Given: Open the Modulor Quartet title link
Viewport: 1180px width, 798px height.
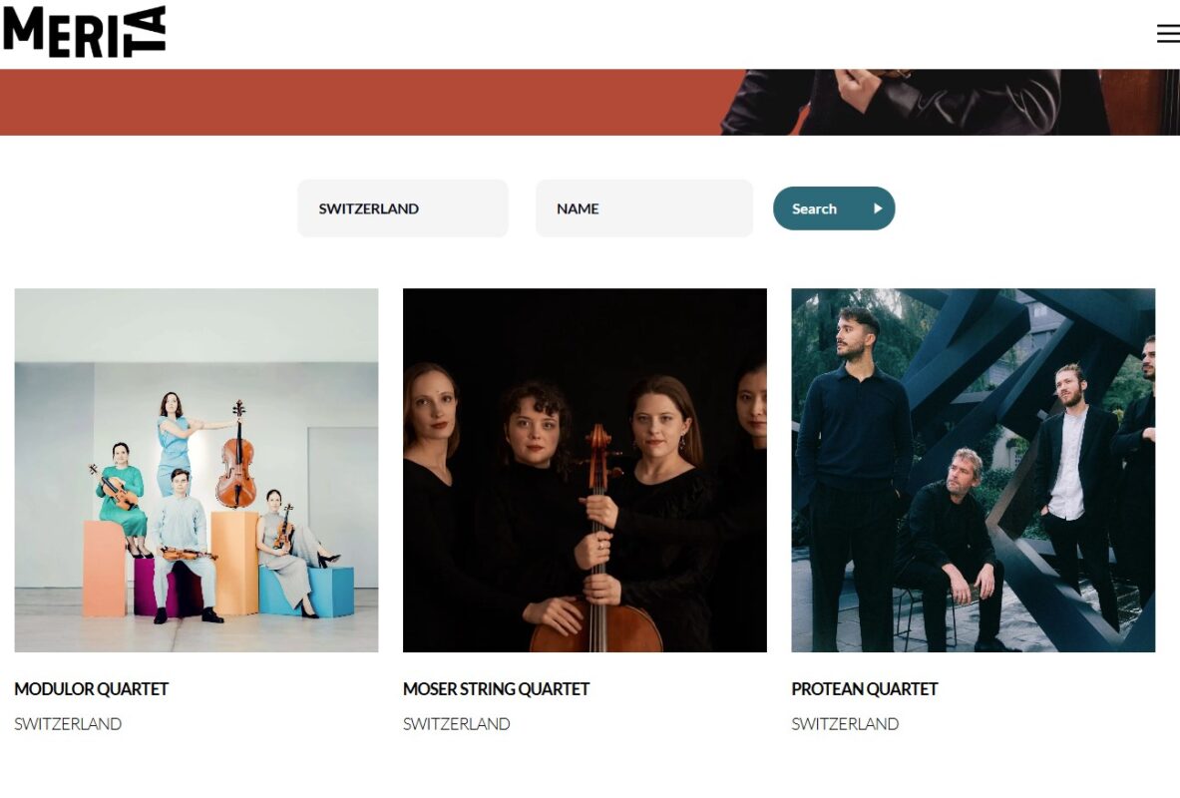Looking at the screenshot, I should [x=91, y=689].
